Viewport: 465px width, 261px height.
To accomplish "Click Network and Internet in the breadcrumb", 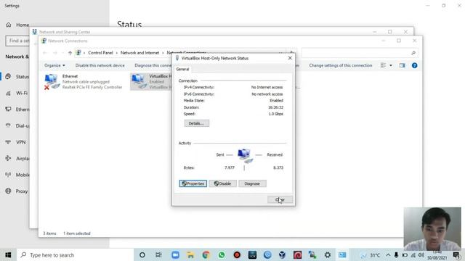I will (139, 53).
